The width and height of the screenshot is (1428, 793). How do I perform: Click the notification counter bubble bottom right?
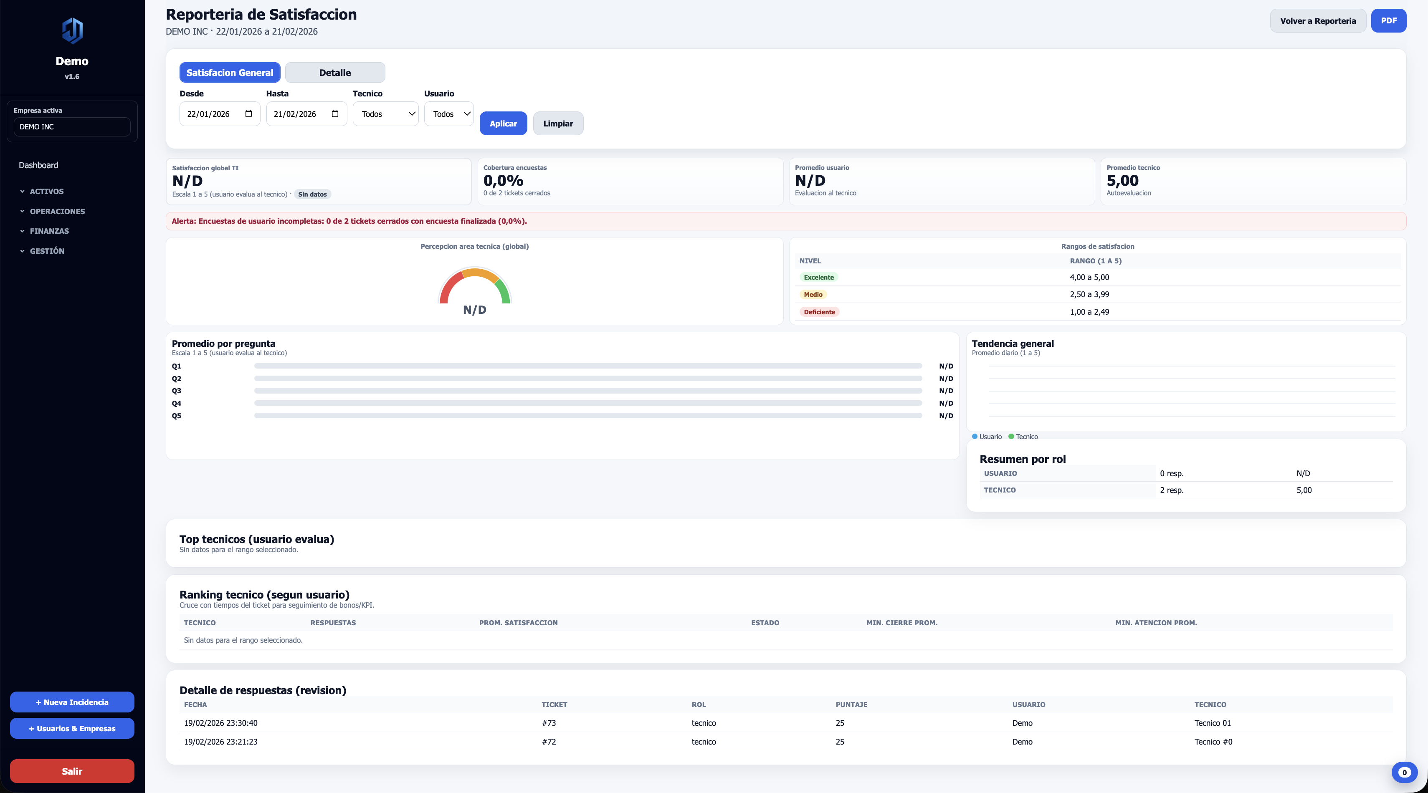1404,772
